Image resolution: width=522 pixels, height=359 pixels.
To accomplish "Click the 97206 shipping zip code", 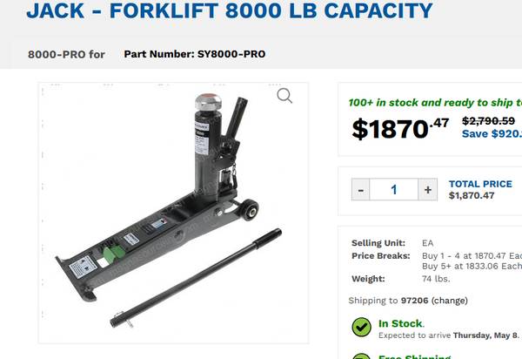I will coord(414,301).
